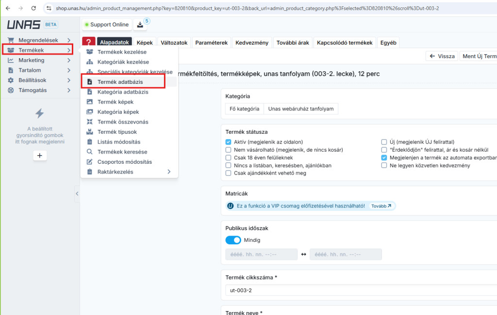This screenshot has height=315, width=497.
Task: Open the Paraméterek tab
Action: pos(211,43)
